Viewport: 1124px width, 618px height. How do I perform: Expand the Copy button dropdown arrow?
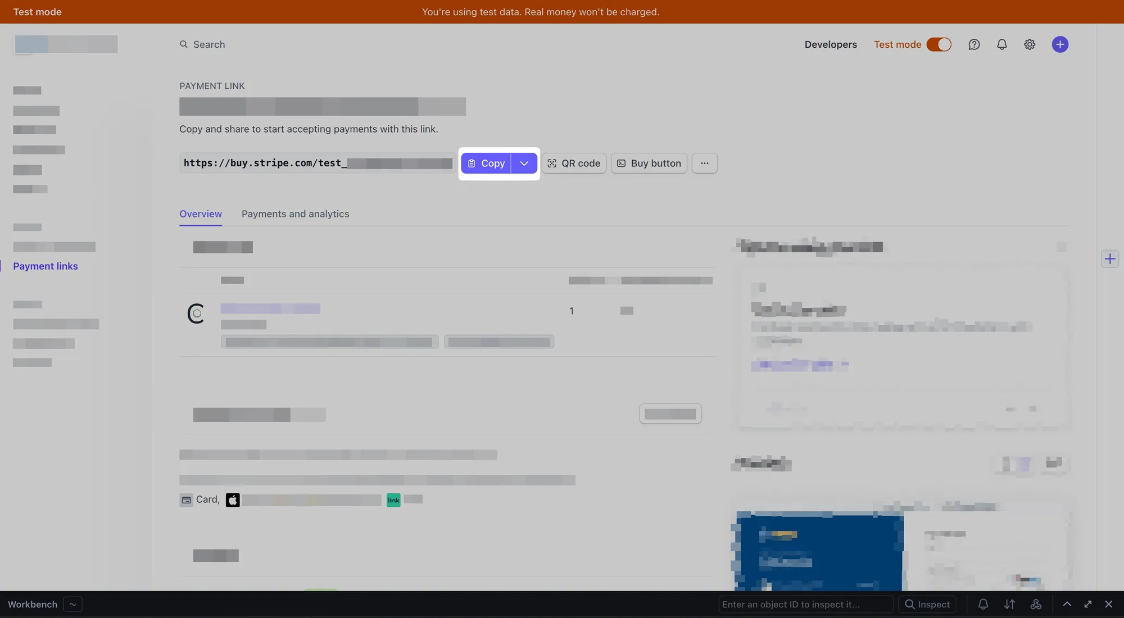[x=524, y=163]
